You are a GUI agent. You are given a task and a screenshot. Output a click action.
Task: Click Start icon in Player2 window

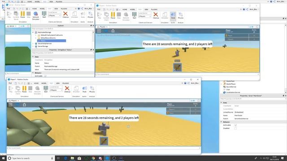pyautogui.click(x=135, y=15)
